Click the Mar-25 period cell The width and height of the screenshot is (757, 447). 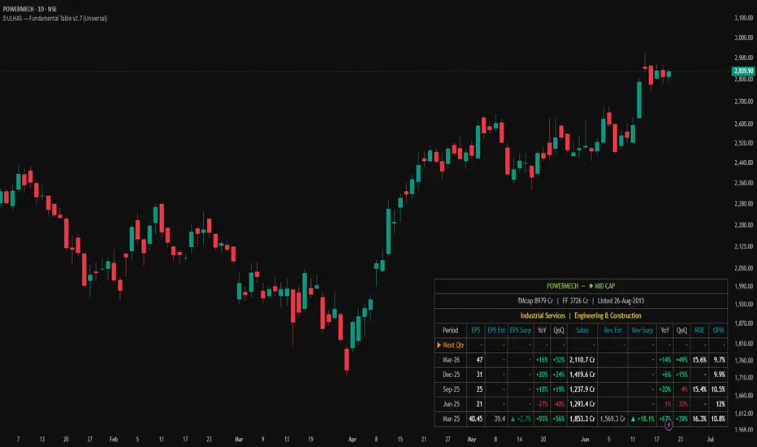[451, 419]
